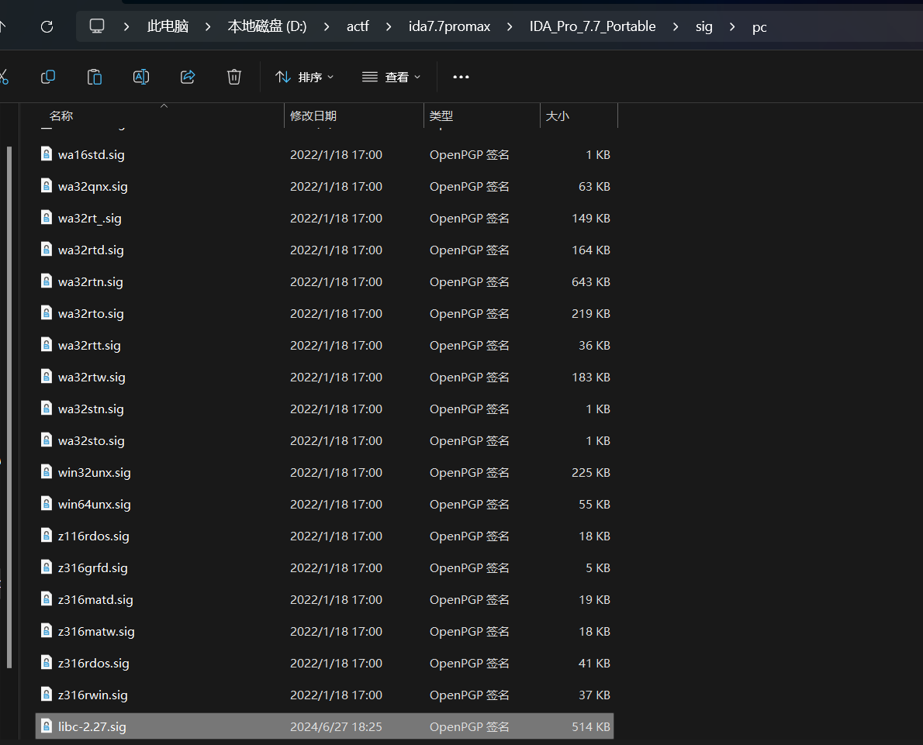Navigate to the actf breadcrumb folder

pyautogui.click(x=358, y=26)
